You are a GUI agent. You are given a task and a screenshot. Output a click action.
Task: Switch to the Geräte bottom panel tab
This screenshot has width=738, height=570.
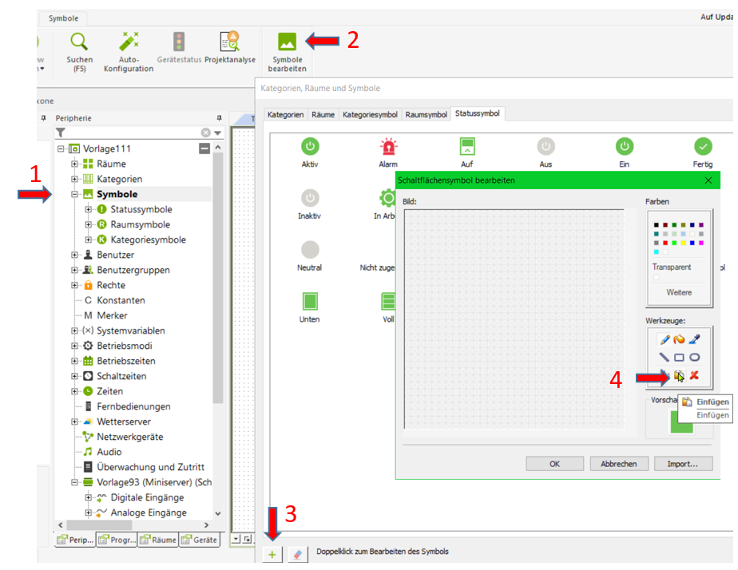pos(200,540)
